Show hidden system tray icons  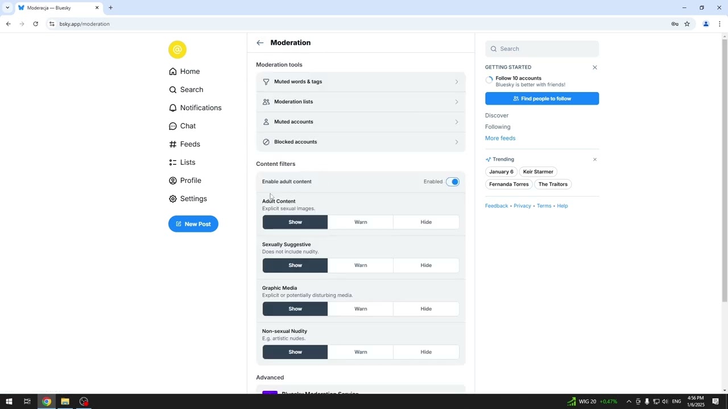click(x=628, y=402)
